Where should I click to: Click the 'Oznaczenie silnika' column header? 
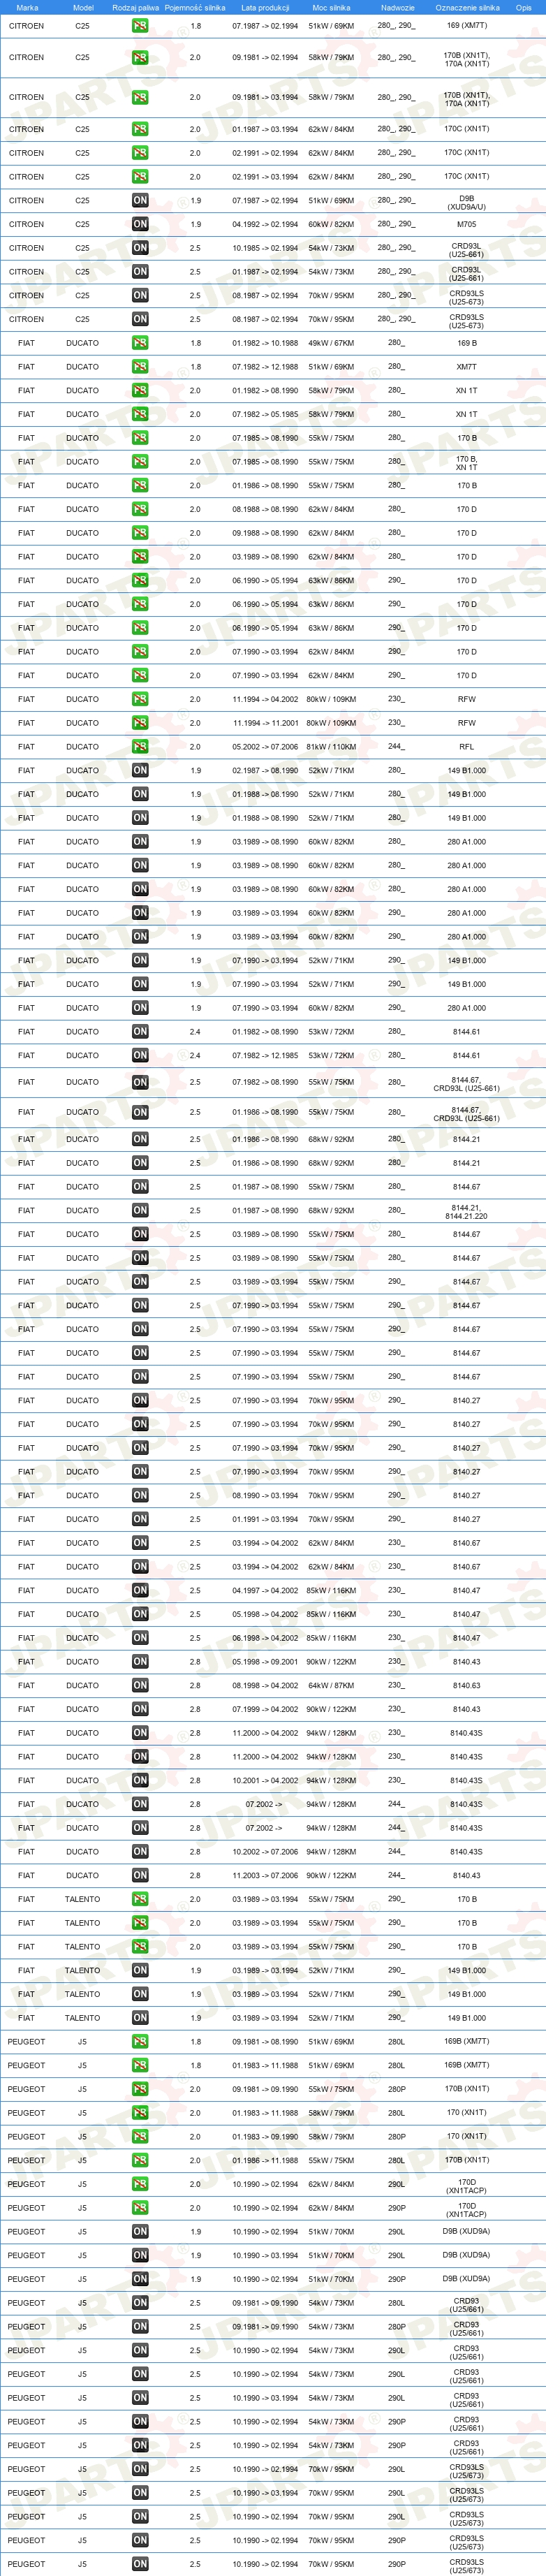tap(467, 7)
